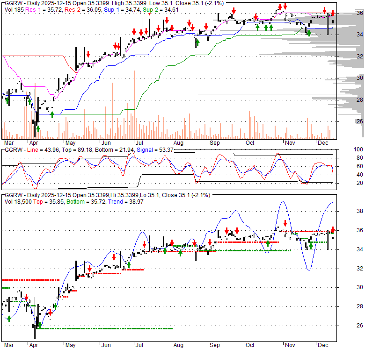Click the Open 35.3399 value in bottom chart header
365x348 pixels.
tap(90, 195)
